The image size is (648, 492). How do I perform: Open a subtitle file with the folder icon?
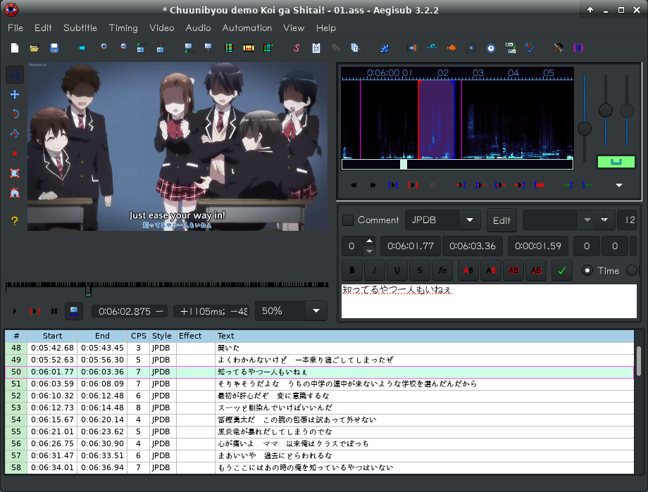click(x=35, y=48)
